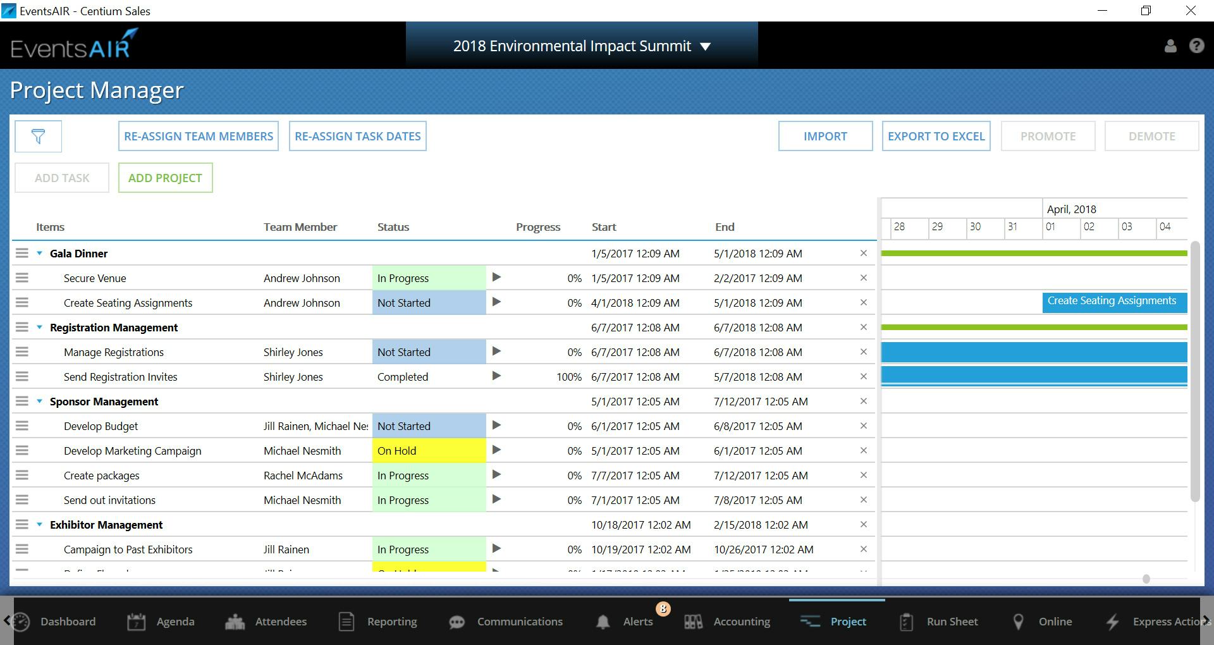Viewport: 1214px width, 645px height.
Task: Open the 2018 Environmental Impact Summit event dropdown
Action: 705,46
